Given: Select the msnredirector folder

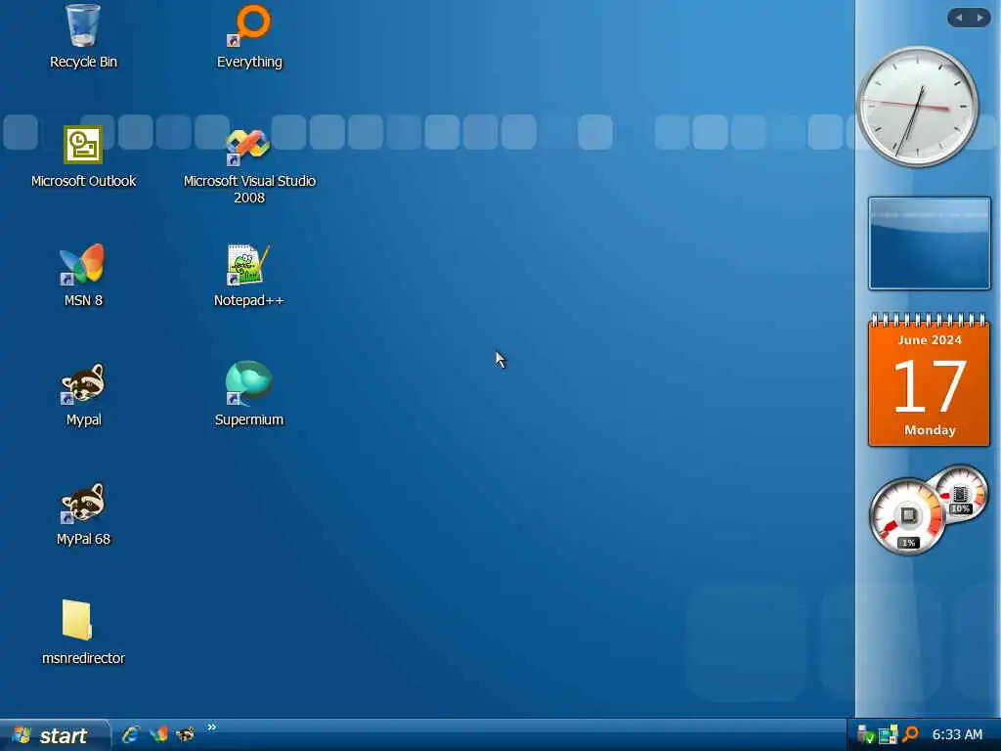Looking at the screenshot, I should tap(83, 633).
